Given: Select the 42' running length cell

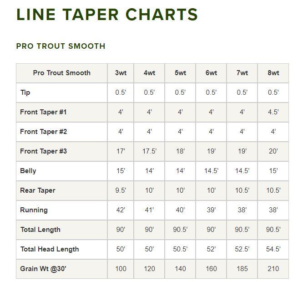Looking at the screenshot, I should pyautogui.click(x=121, y=210).
